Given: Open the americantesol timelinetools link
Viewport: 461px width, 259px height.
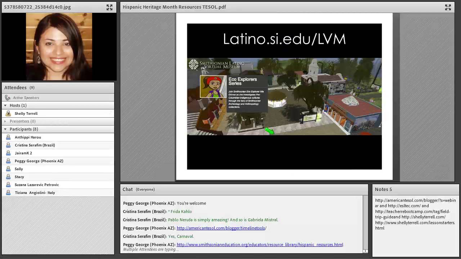Looking at the screenshot, I should tap(221, 228).
